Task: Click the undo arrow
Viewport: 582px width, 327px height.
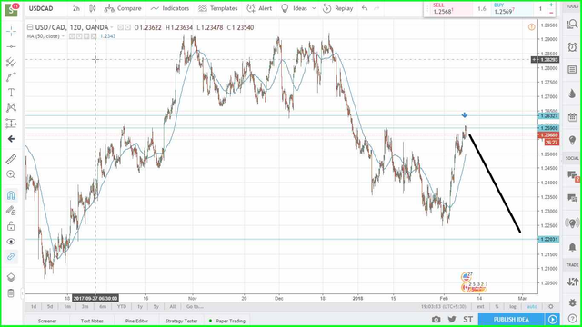Action: (365, 8)
